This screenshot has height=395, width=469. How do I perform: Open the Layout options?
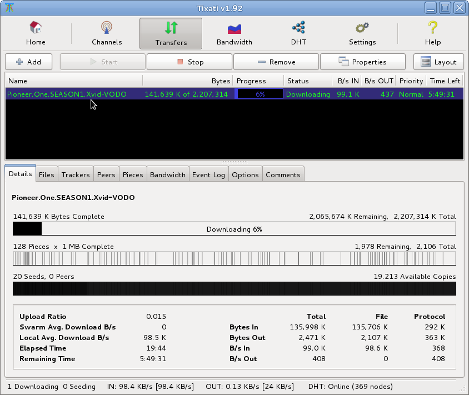point(438,62)
